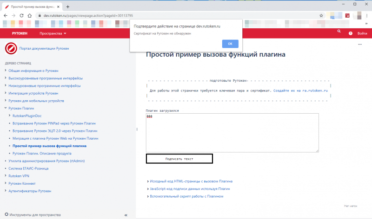
Task: Collapse the Рутокен Плагин tree node
Action: pyautogui.click(x=6, y=108)
